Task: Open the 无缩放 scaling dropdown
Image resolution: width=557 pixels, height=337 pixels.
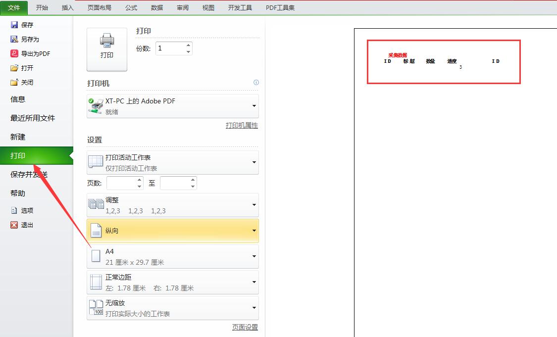Action: click(x=254, y=308)
